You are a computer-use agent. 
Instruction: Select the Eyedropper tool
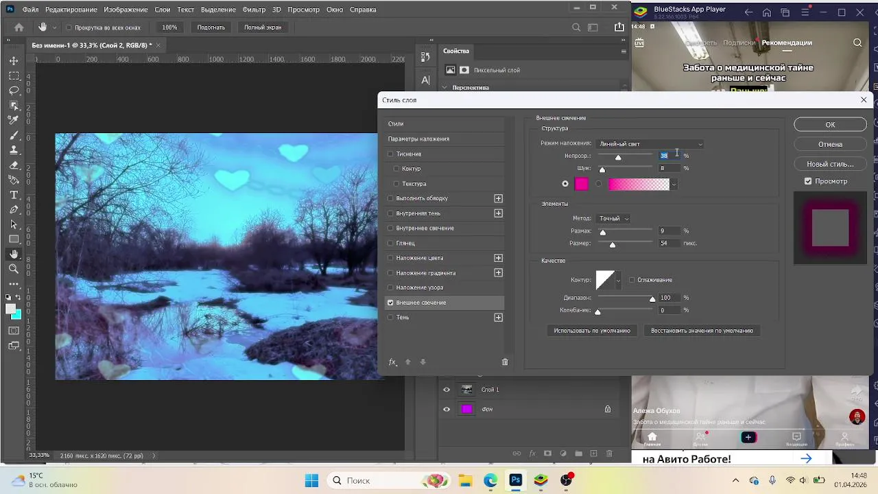pos(14,120)
